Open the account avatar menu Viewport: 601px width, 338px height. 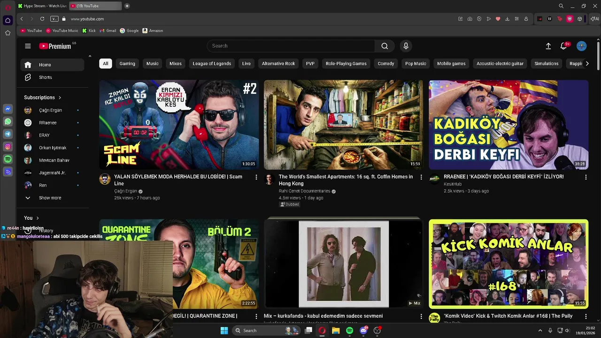(x=581, y=46)
